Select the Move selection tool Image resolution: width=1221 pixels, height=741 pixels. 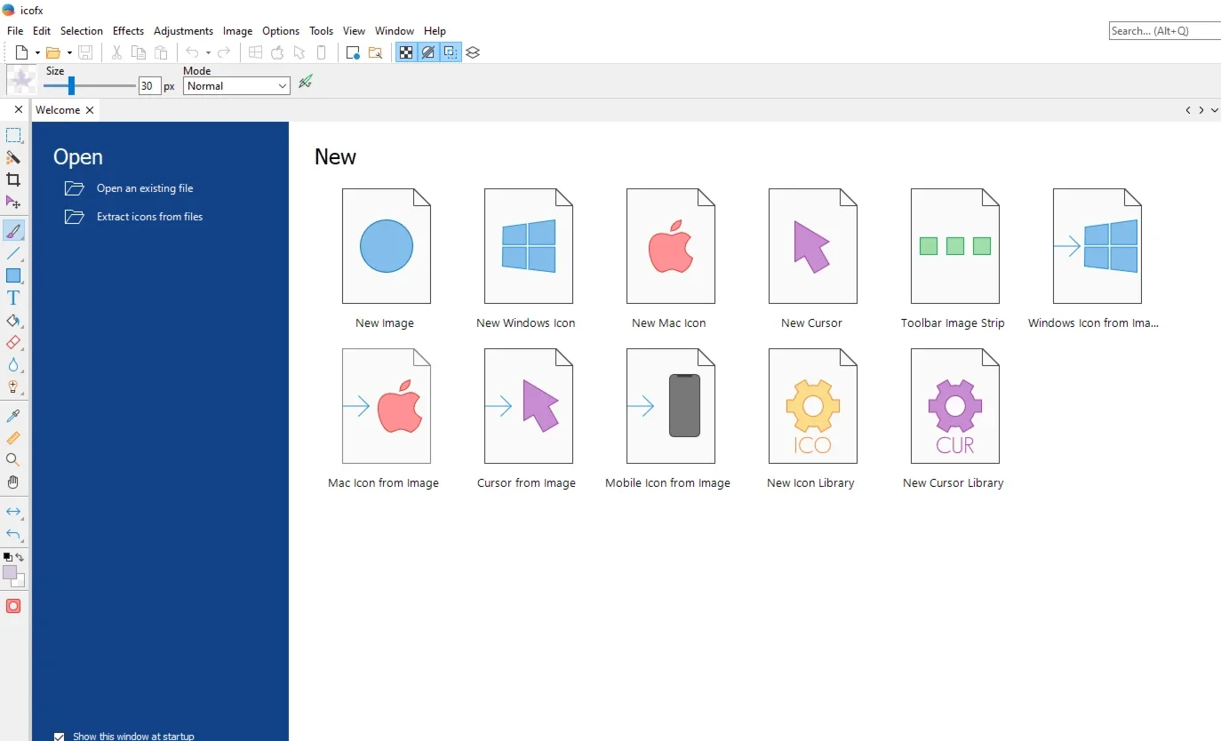click(x=13, y=203)
